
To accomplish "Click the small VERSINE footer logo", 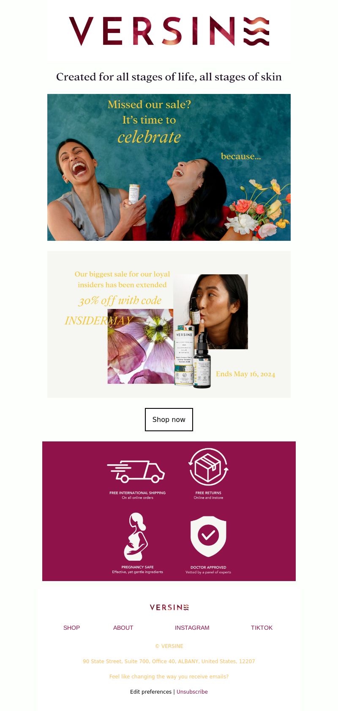I will click(x=169, y=607).
